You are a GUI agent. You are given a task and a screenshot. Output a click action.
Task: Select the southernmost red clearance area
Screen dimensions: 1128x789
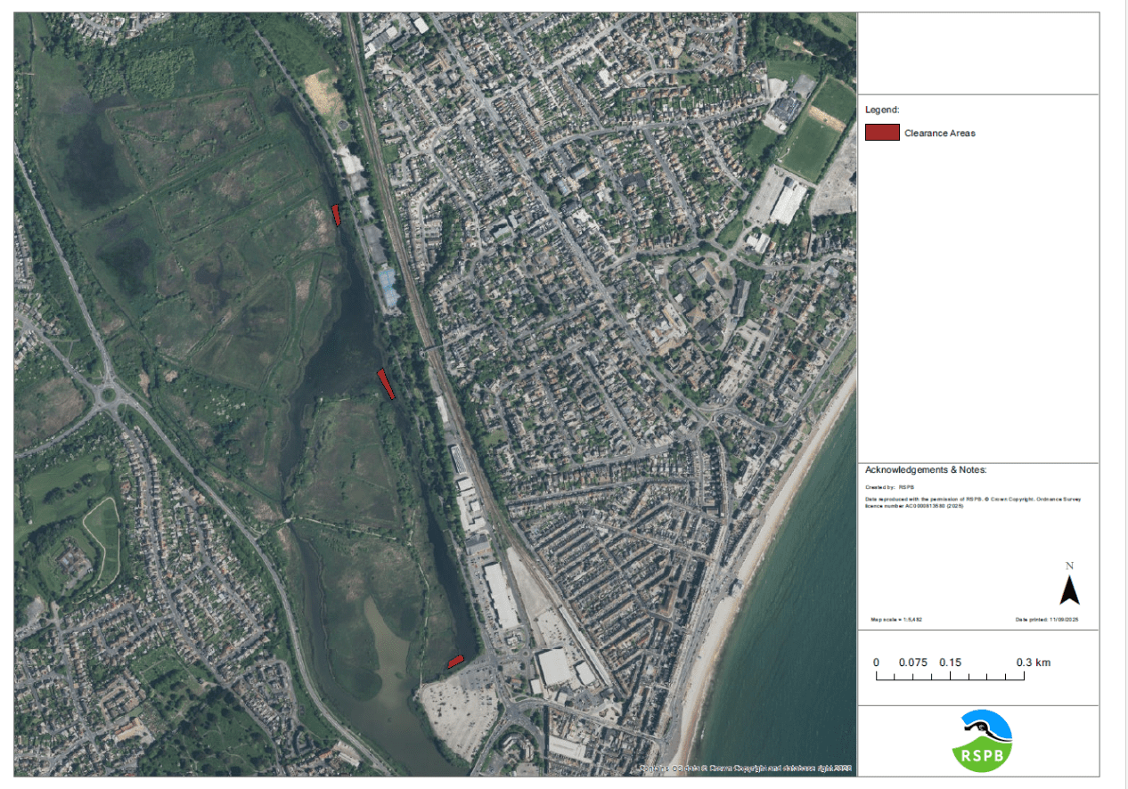(455, 661)
